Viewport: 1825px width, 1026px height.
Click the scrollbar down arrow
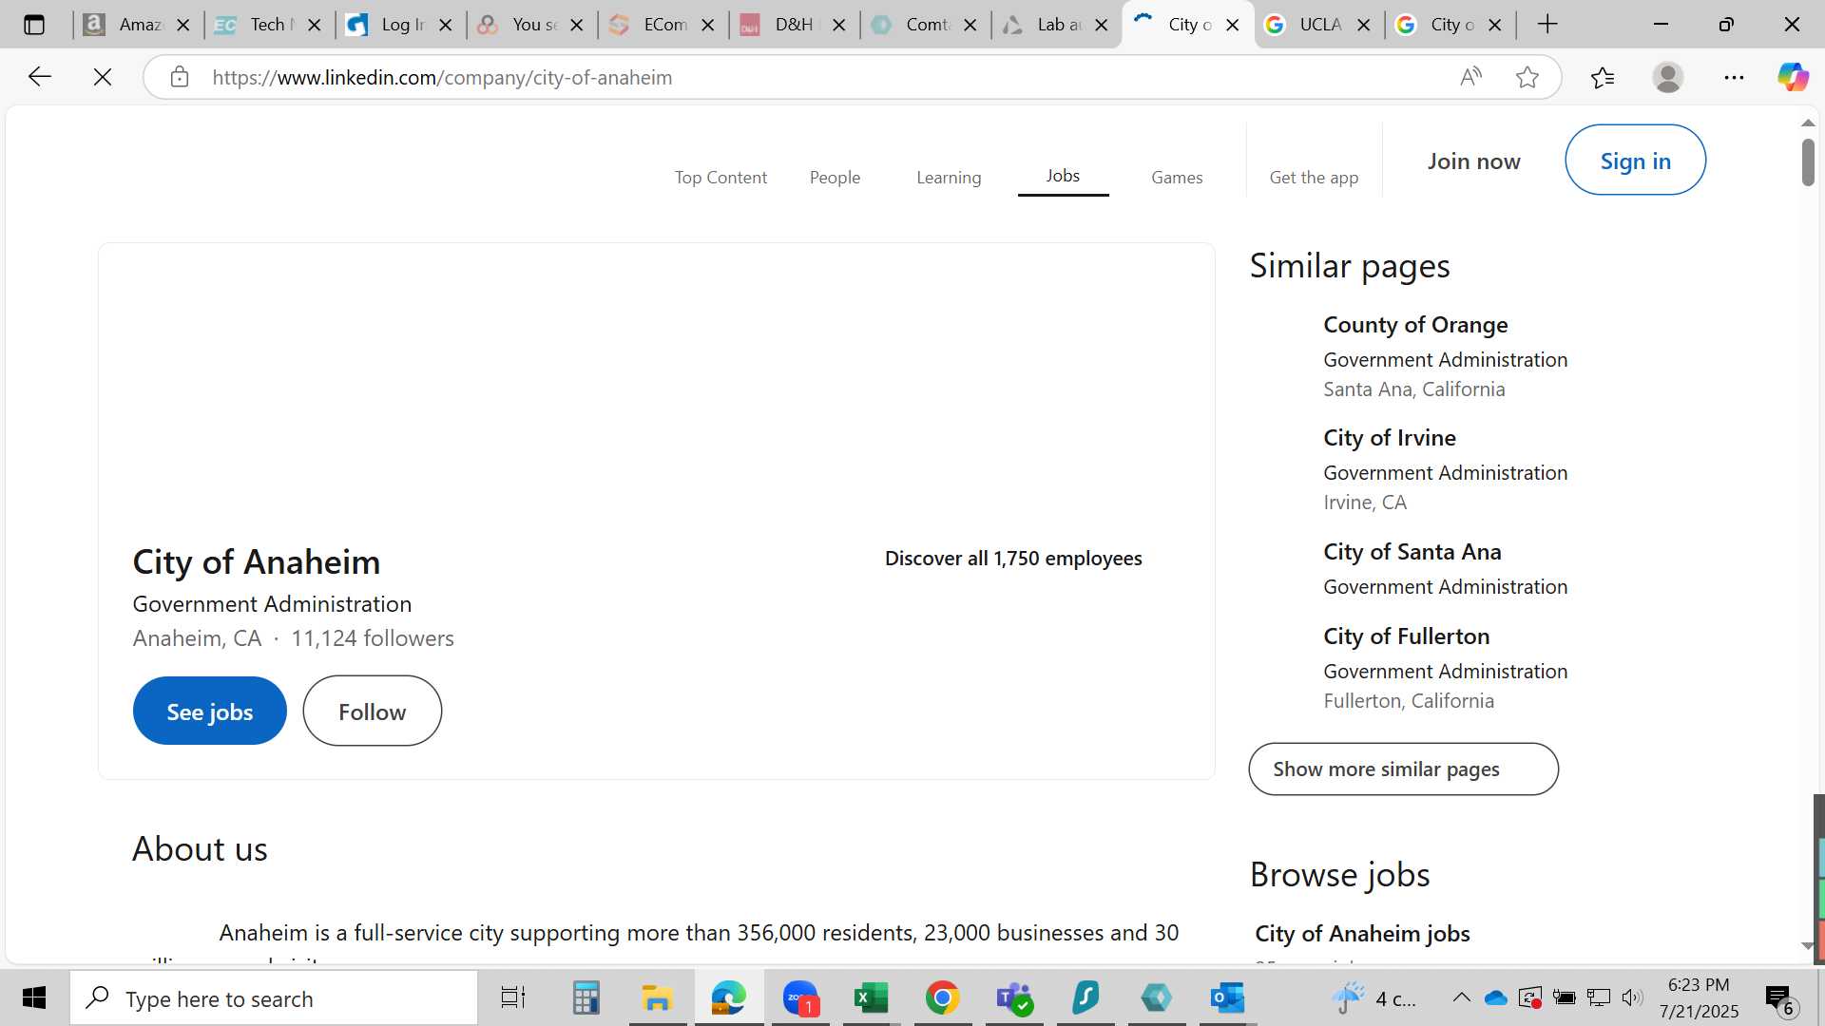[x=1807, y=945]
